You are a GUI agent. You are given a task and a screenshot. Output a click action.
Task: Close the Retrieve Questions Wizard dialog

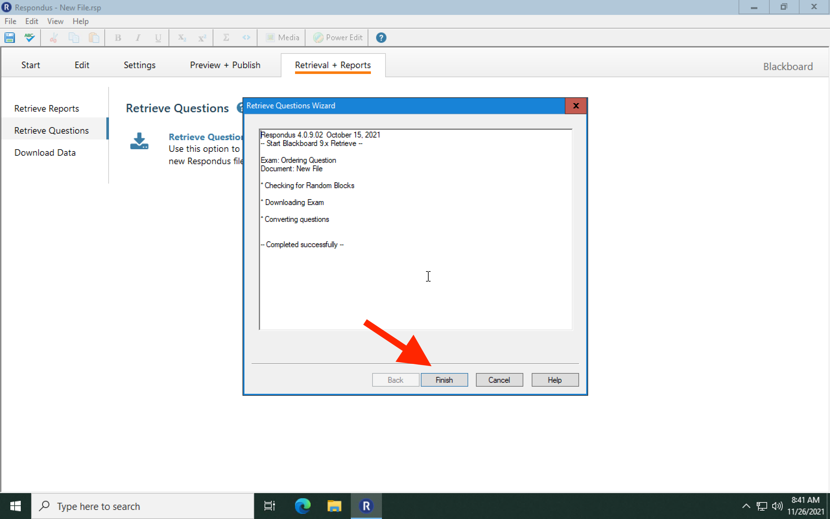tap(576, 106)
